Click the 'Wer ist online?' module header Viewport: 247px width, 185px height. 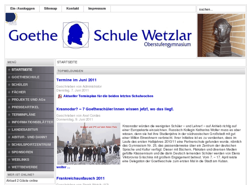click(30, 175)
